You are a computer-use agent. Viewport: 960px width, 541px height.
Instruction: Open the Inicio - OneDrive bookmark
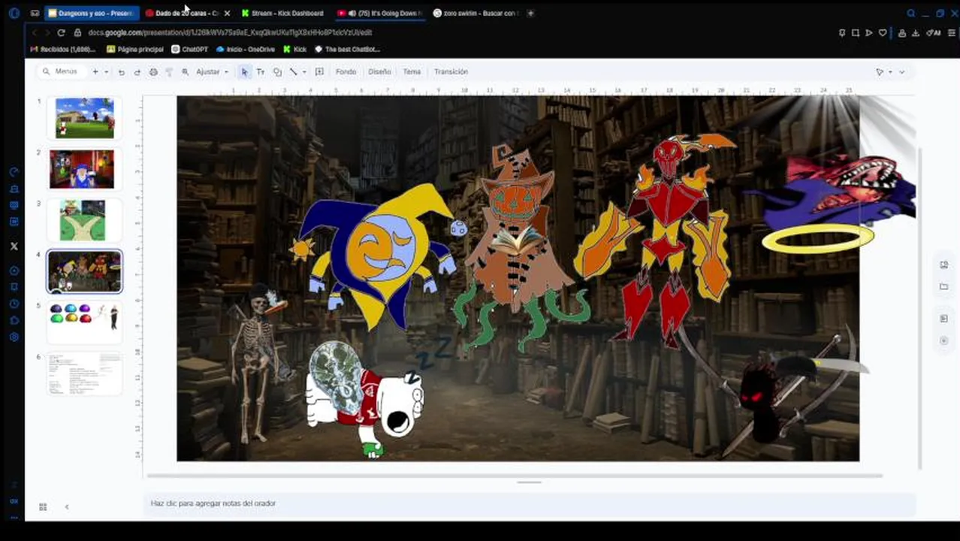[245, 49]
